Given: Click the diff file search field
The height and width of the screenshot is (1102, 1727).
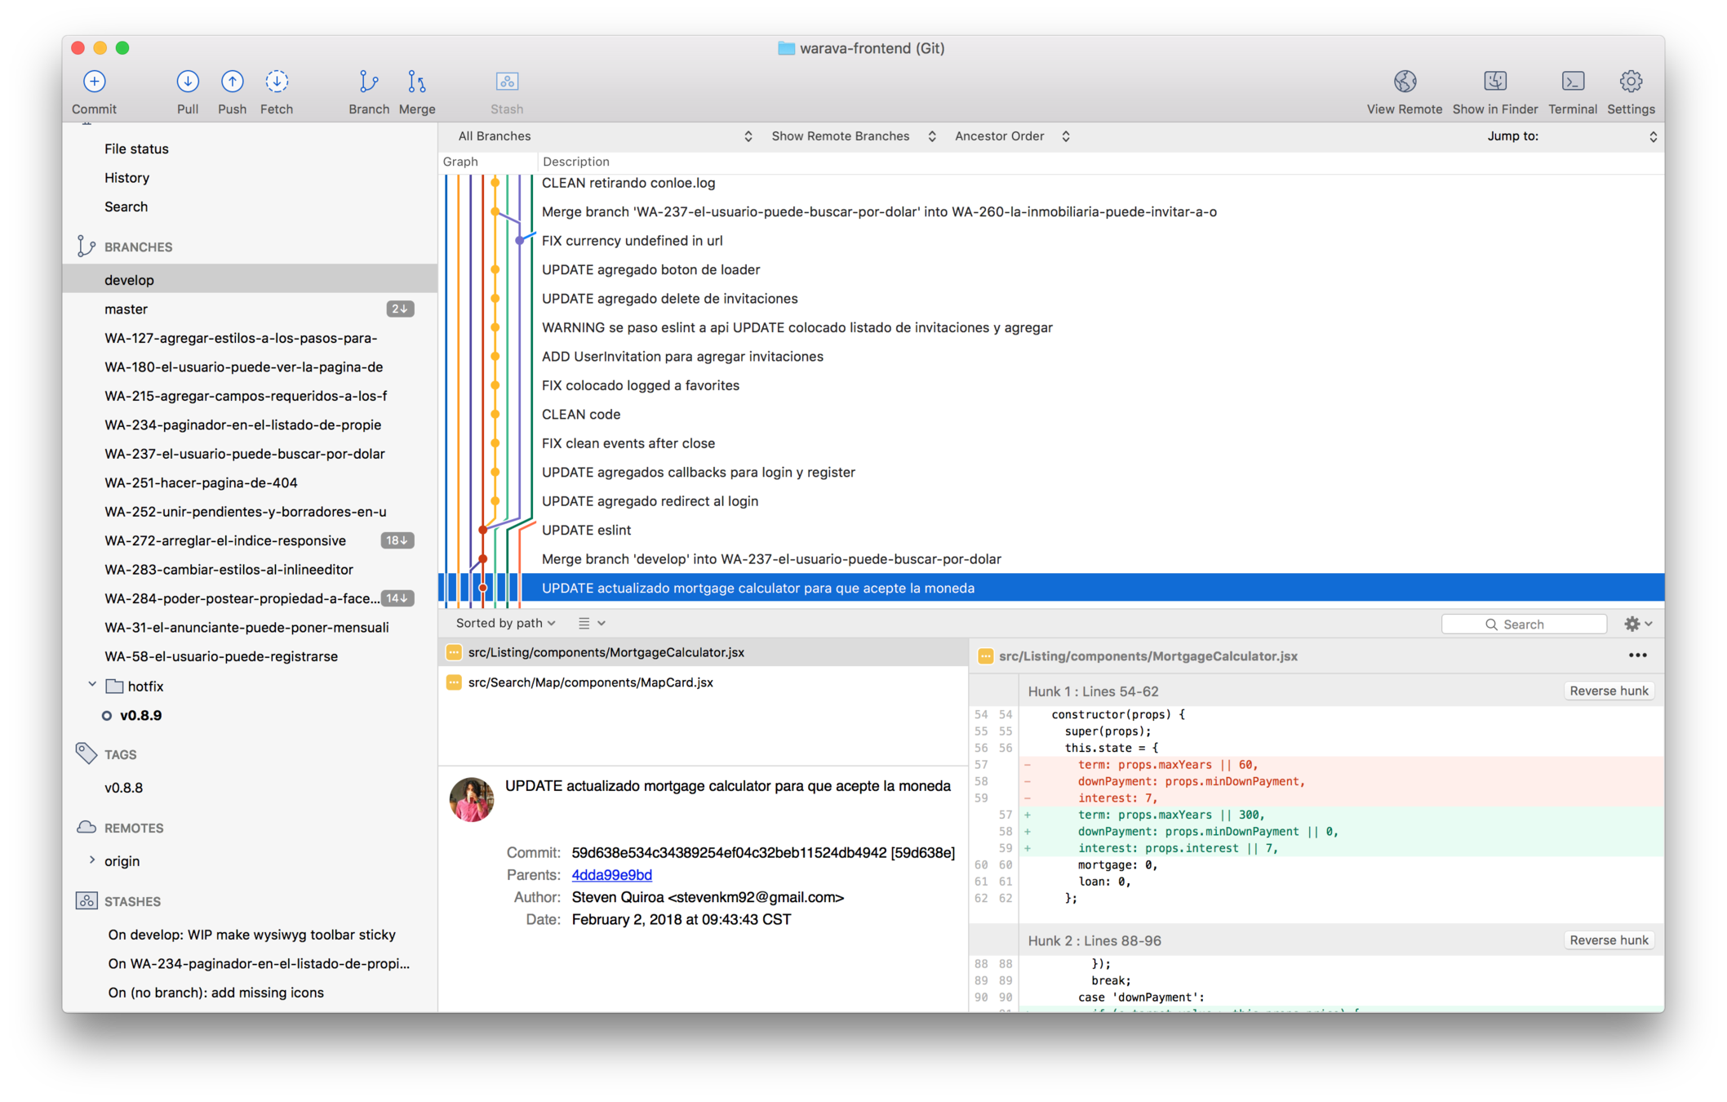Looking at the screenshot, I should [1524, 624].
